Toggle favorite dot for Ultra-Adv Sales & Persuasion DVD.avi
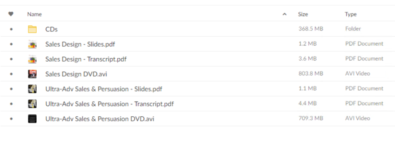This screenshot has width=395, height=153. (11, 119)
